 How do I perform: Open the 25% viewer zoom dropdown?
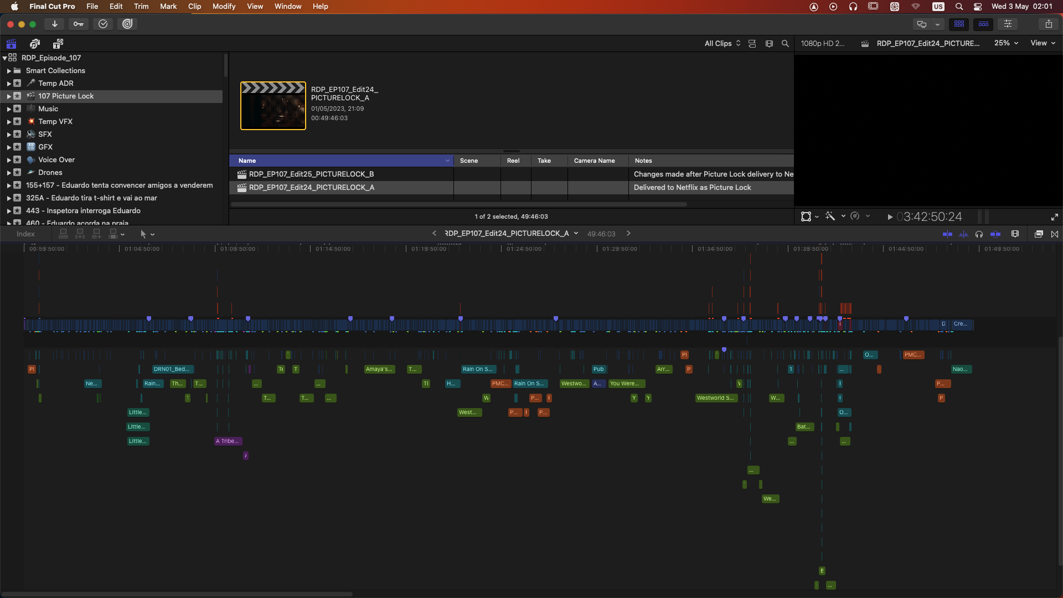[1006, 43]
